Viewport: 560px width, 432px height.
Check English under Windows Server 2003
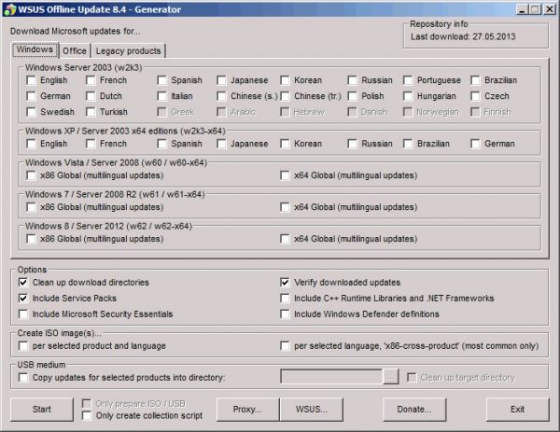(31, 80)
